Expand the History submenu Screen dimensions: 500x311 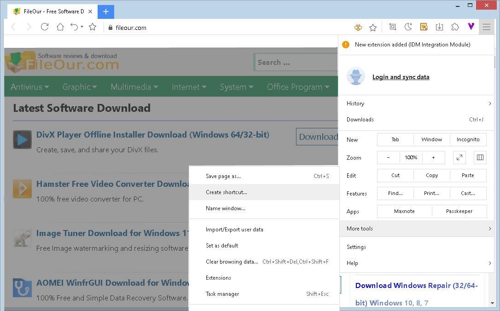[x=417, y=104]
